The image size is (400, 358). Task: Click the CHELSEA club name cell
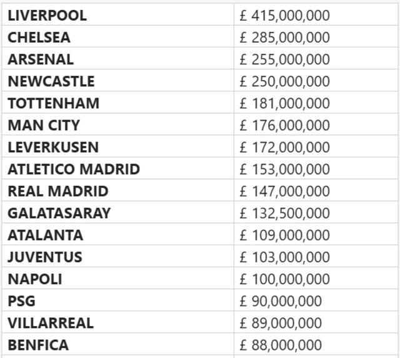[x=39, y=38]
